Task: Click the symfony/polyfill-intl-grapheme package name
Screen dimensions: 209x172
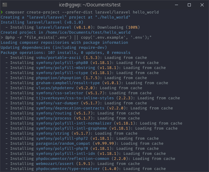Action: tap(71, 128)
